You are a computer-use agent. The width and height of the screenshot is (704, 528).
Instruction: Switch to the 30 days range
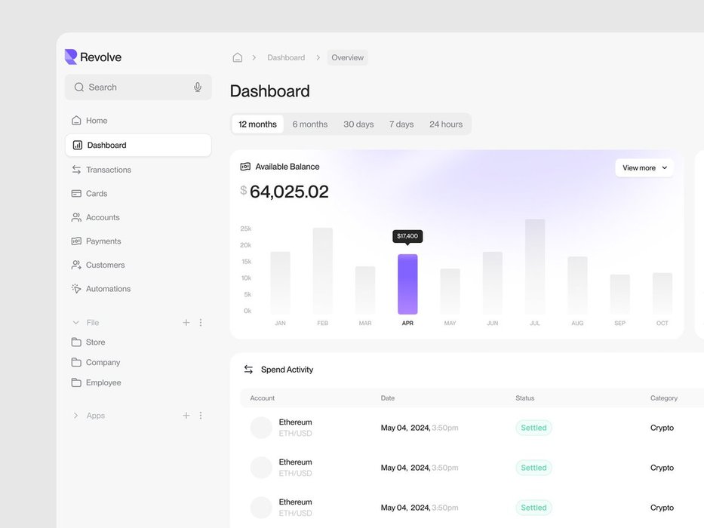[x=358, y=124]
